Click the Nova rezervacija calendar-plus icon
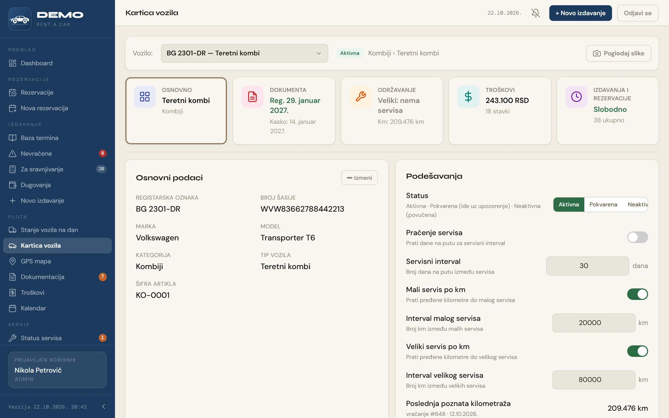Screen dimensions: 669x418 coord(13,108)
